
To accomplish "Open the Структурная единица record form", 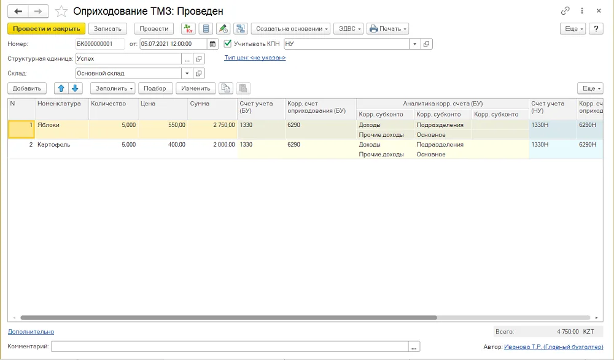I will click(199, 59).
